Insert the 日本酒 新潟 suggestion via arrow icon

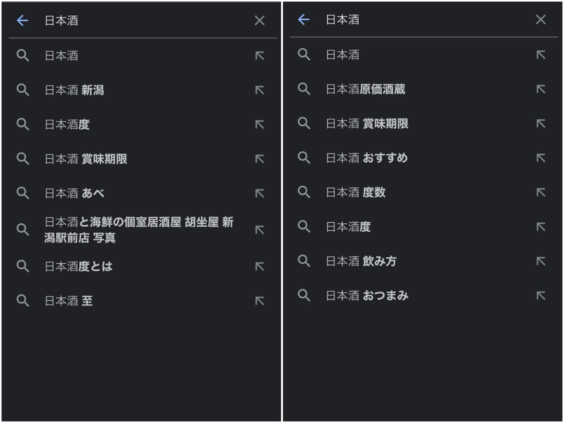(259, 90)
